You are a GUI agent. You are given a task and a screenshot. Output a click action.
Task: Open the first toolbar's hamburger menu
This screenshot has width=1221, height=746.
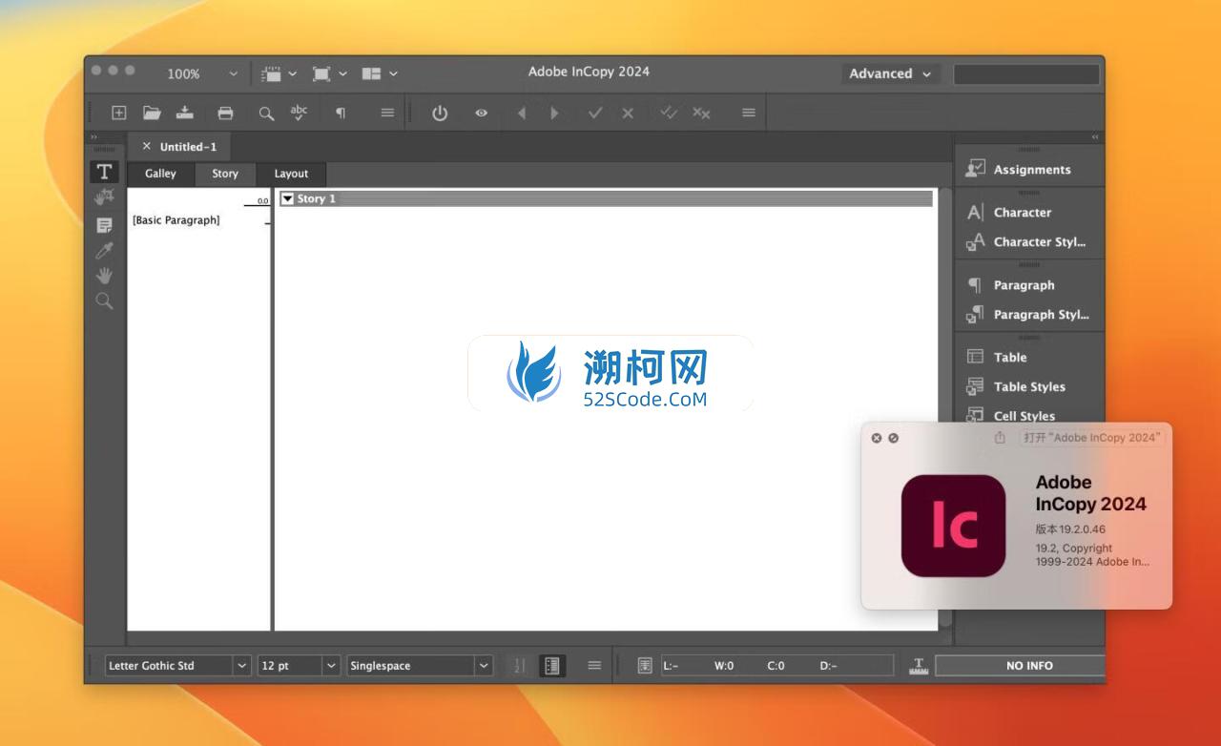click(x=387, y=113)
